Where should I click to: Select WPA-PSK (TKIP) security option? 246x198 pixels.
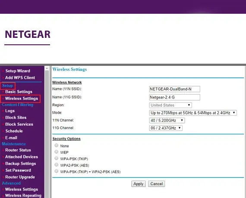pyautogui.click(x=57, y=158)
